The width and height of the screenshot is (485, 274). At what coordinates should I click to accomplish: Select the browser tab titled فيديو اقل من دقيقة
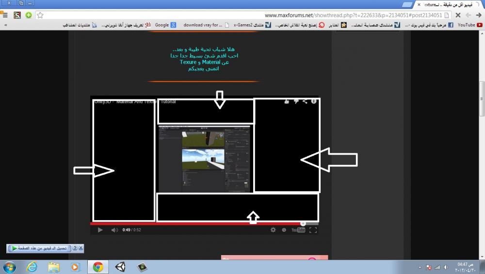click(449, 5)
